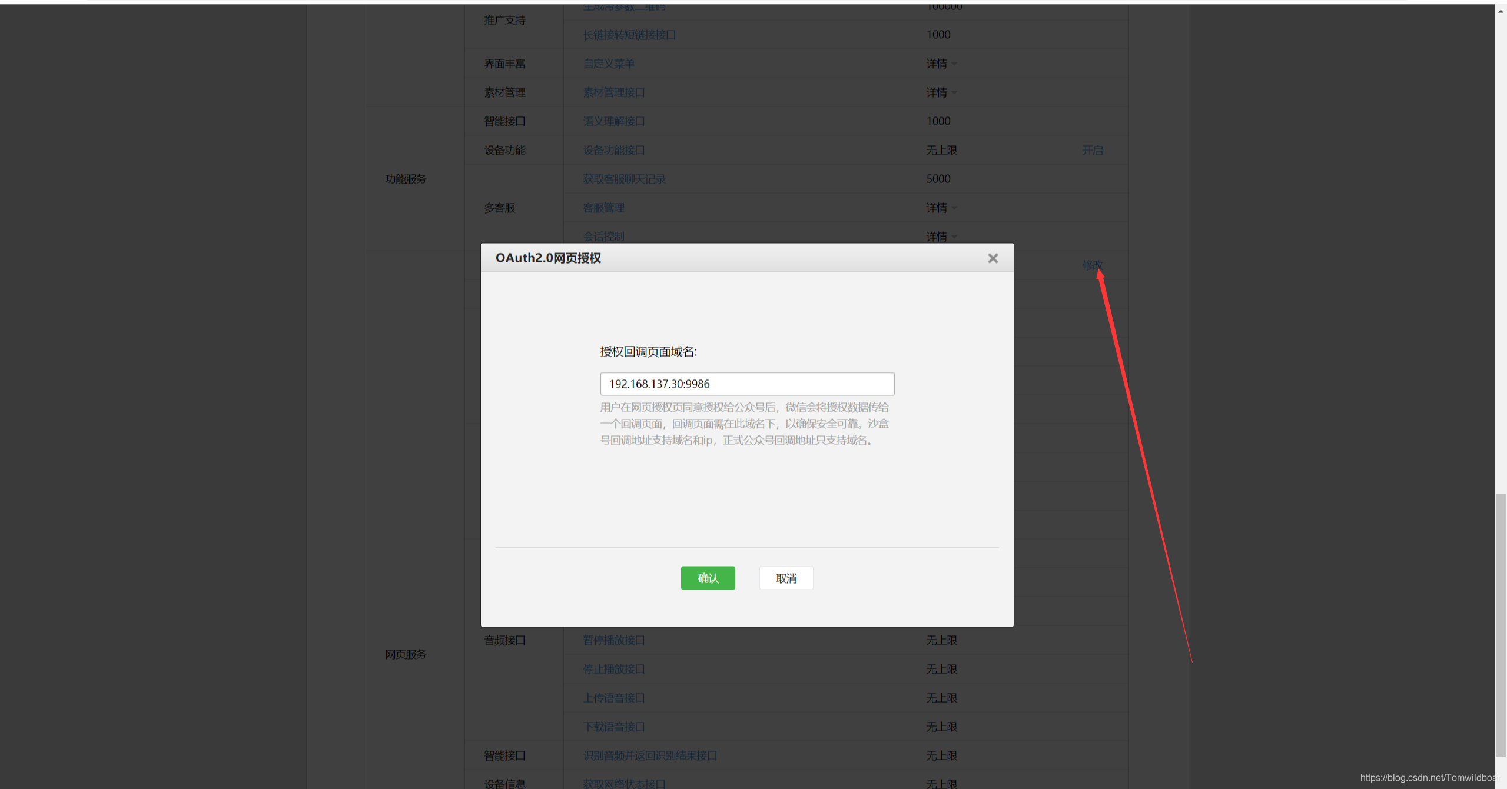Open the 语义理解接口 link
This screenshot has height=789, width=1507.
click(x=614, y=121)
